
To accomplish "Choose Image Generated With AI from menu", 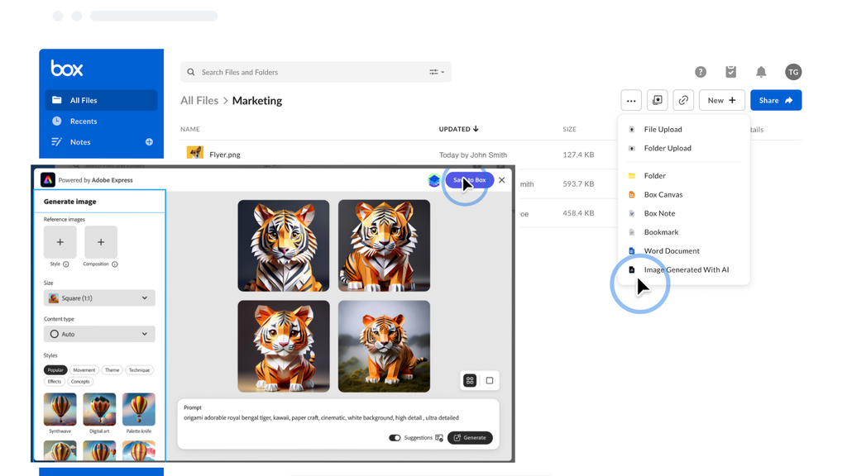I will [x=686, y=269].
